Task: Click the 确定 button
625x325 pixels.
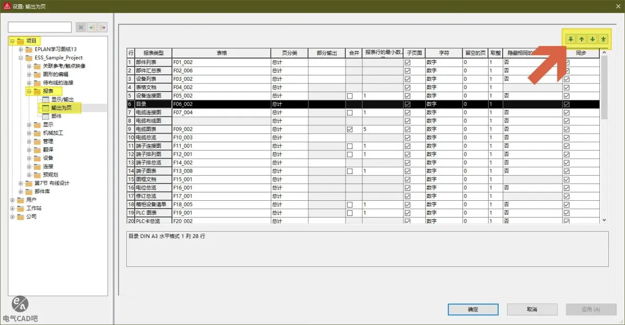Action: pyautogui.click(x=473, y=309)
